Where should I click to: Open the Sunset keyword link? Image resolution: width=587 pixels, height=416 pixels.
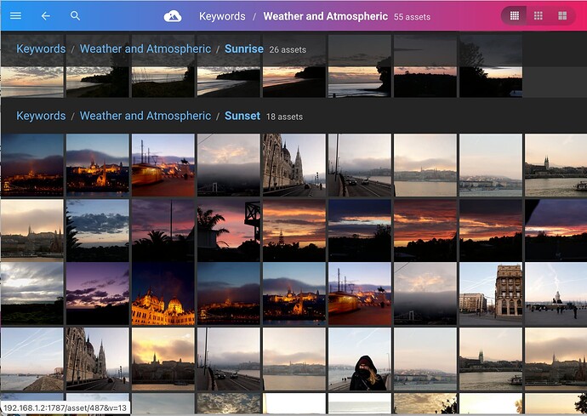click(x=242, y=116)
